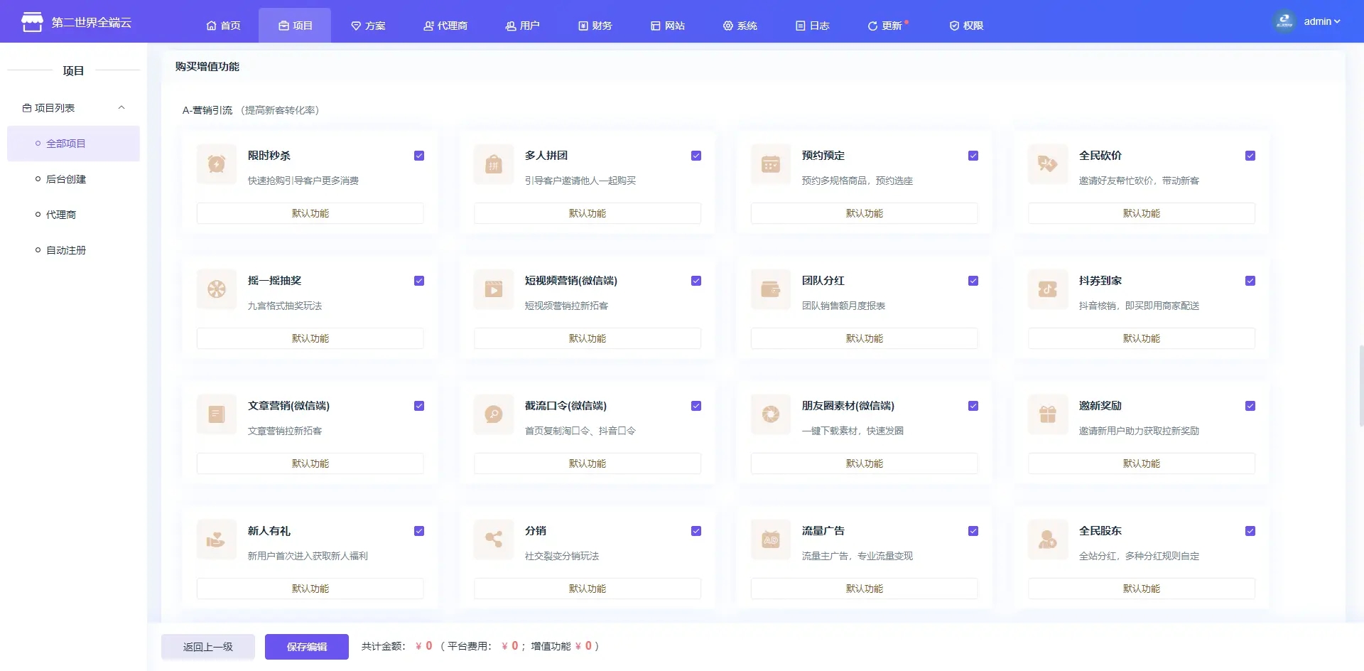Click the 摇一摇抽奖 wheel icon
Viewport: 1364px width, 671px height.
(x=217, y=289)
